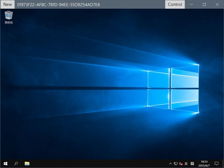Expand hidden system tray icons chevron

pos(170,164)
